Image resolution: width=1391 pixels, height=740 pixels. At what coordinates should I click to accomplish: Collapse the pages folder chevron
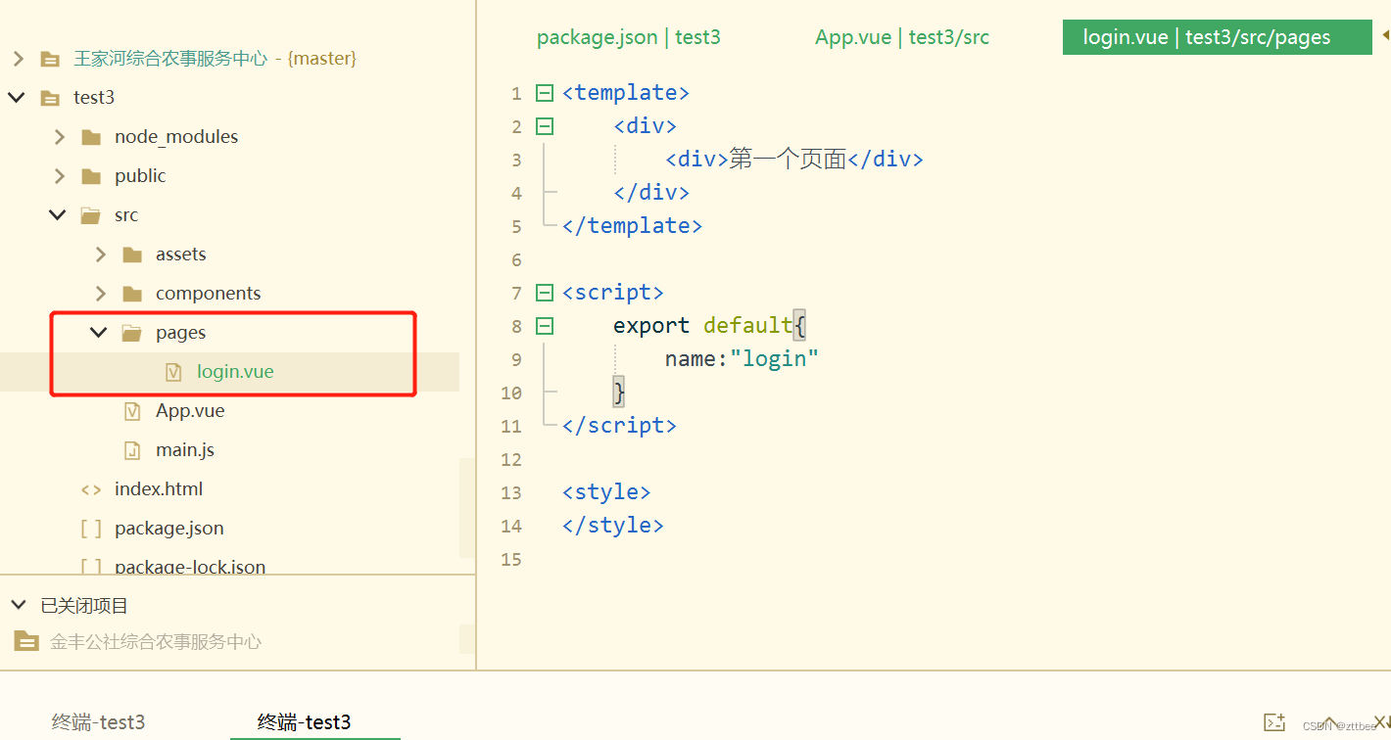(x=99, y=333)
